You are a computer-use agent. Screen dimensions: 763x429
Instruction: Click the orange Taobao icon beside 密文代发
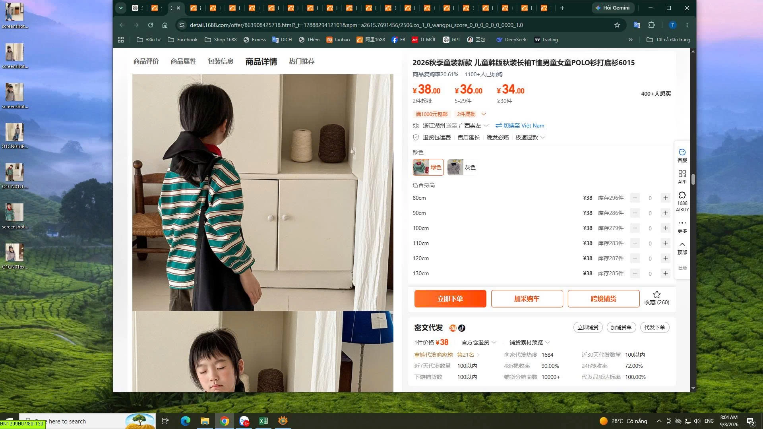(x=453, y=328)
